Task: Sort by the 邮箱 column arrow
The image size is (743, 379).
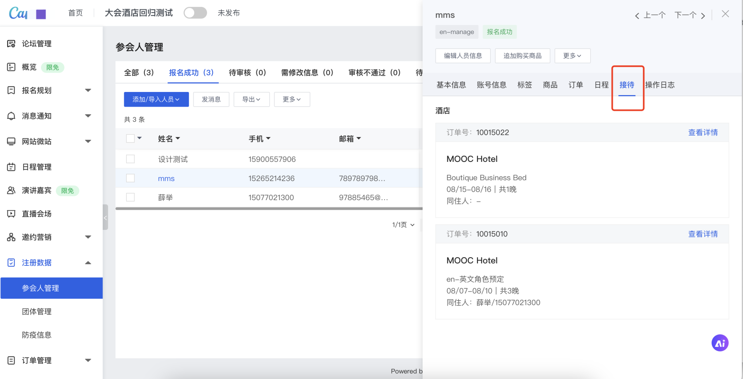Action: (359, 138)
